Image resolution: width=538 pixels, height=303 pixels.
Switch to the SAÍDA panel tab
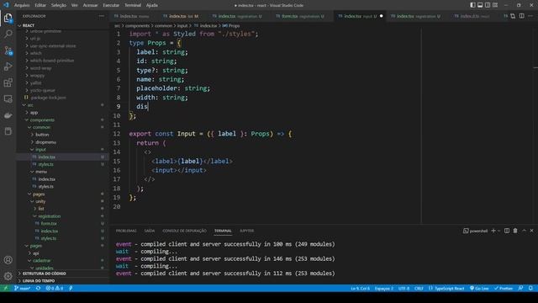point(150,231)
